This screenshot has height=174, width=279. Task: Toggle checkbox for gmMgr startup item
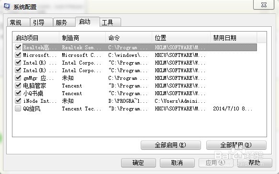point(18,77)
